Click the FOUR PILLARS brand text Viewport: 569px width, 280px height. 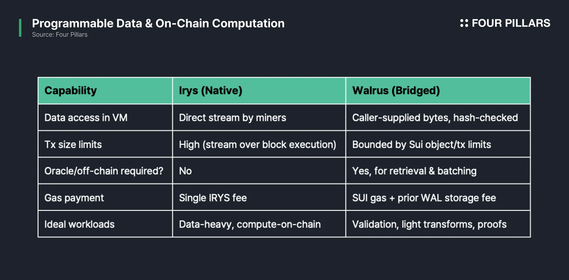tap(511, 23)
